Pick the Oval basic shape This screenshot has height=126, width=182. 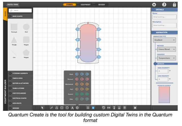(26, 27)
